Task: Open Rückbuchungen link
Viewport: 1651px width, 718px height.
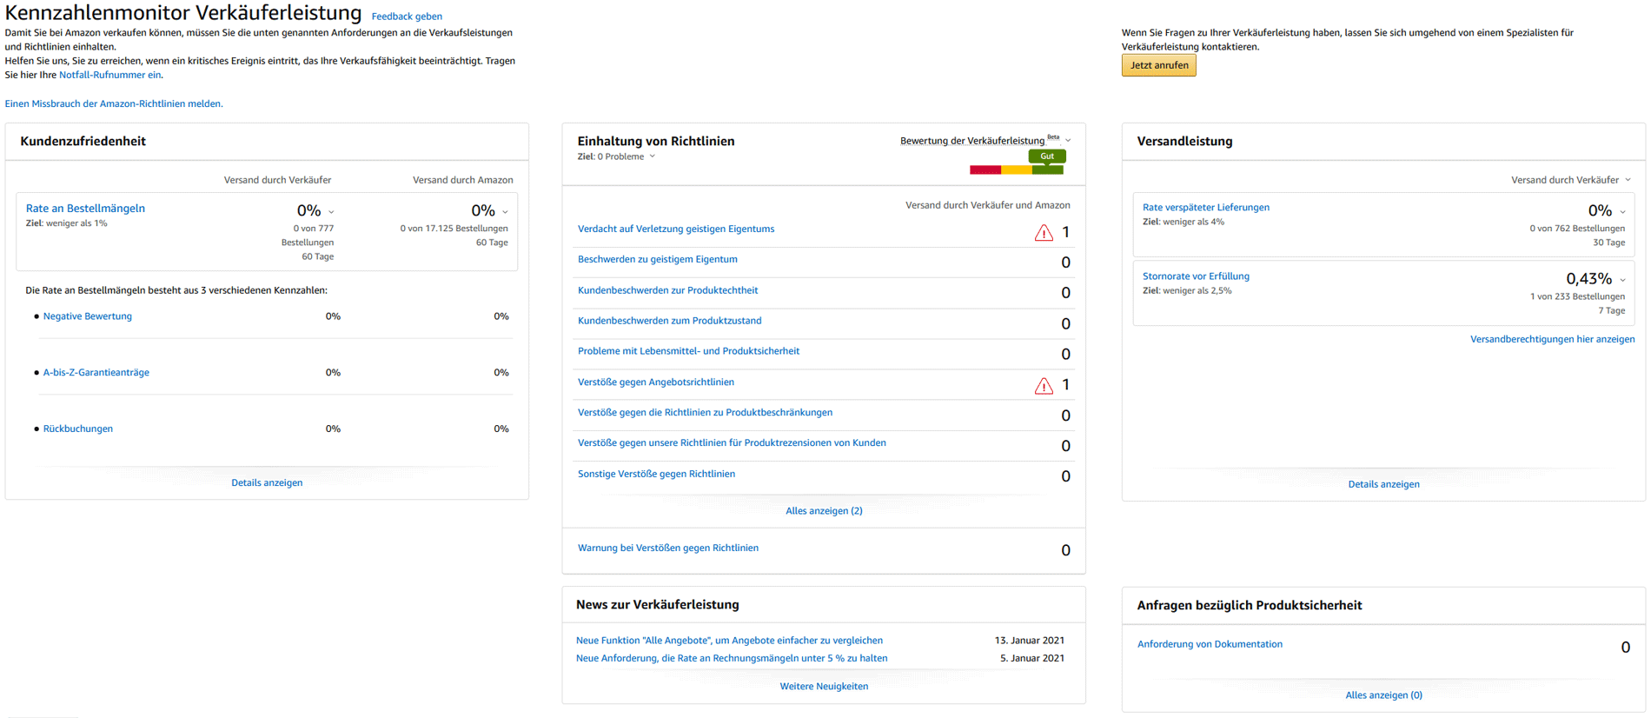Action: (78, 429)
